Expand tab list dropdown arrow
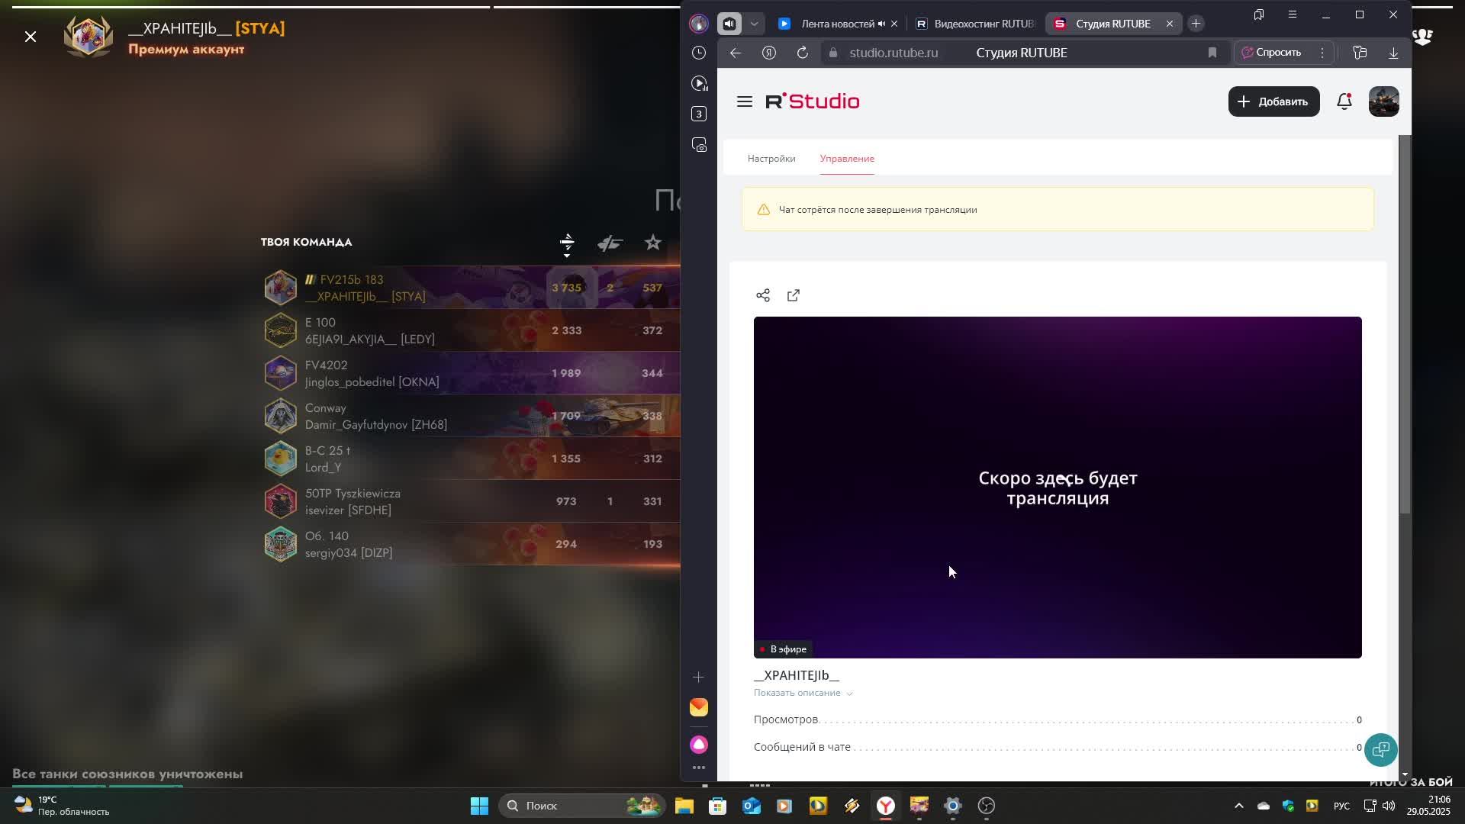 pos(754,24)
